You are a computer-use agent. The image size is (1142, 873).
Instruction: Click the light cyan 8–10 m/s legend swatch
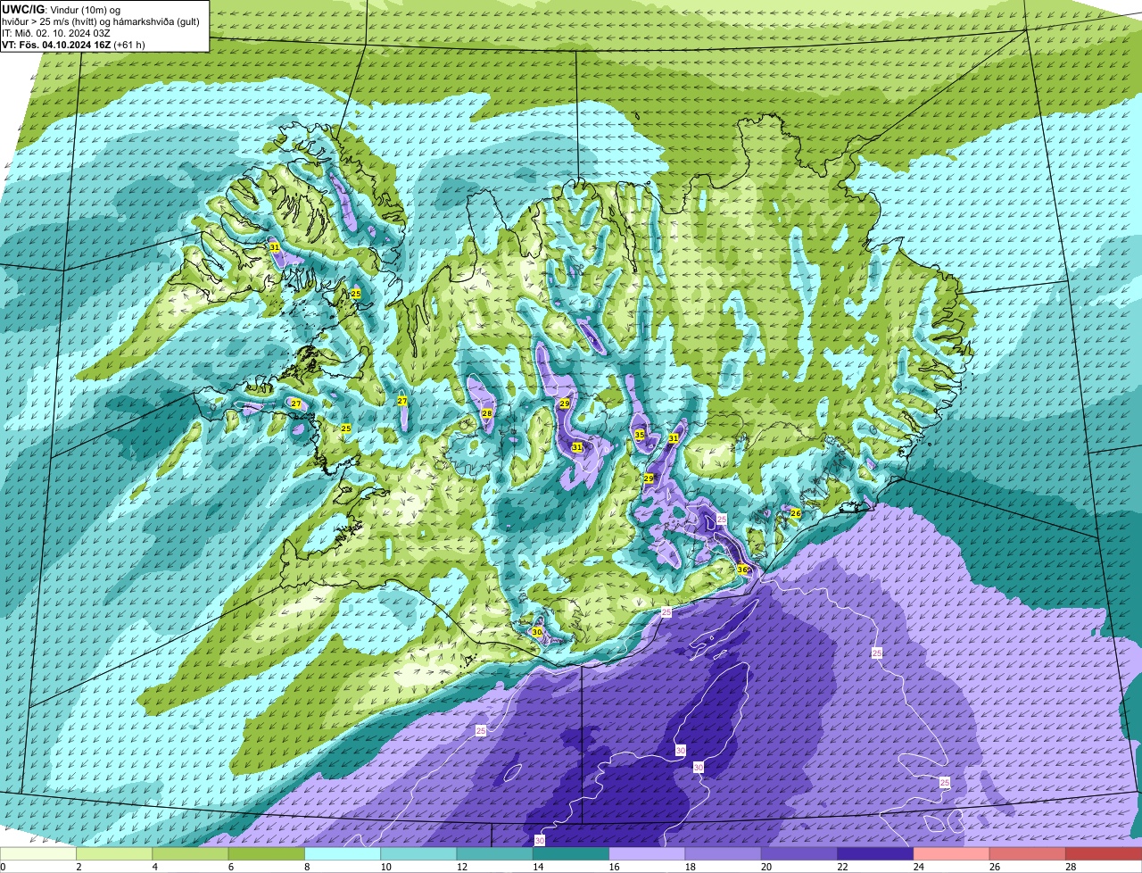tap(343, 854)
